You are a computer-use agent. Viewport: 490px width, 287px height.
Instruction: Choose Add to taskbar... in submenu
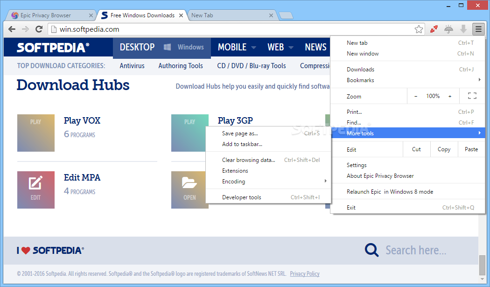pyautogui.click(x=268, y=144)
